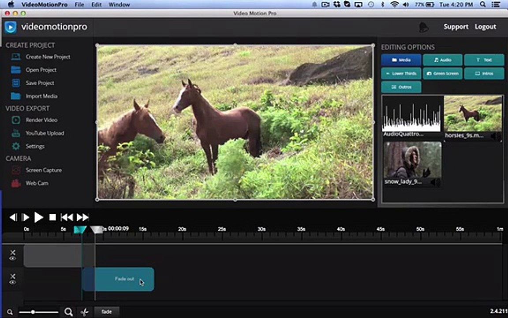Fast forward to the end
508x318 pixels.
point(82,217)
